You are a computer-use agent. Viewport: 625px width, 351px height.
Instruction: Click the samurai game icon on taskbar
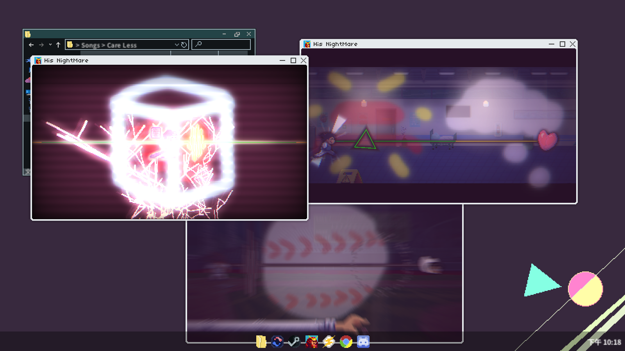[311, 342]
